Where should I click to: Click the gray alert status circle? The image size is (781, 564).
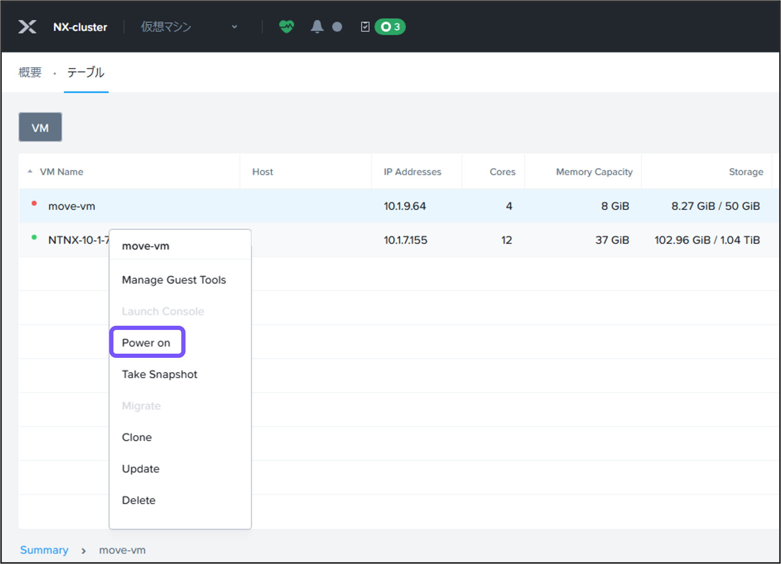click(x=337, y=27)
